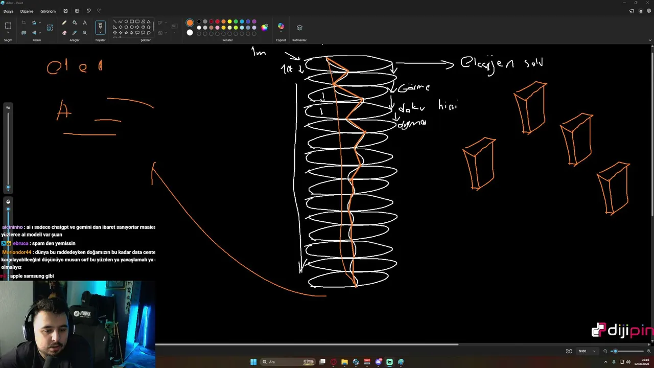Viewport: 654px width, 368px height.
Task: Pick the purple color swatch
Action: 254,21
